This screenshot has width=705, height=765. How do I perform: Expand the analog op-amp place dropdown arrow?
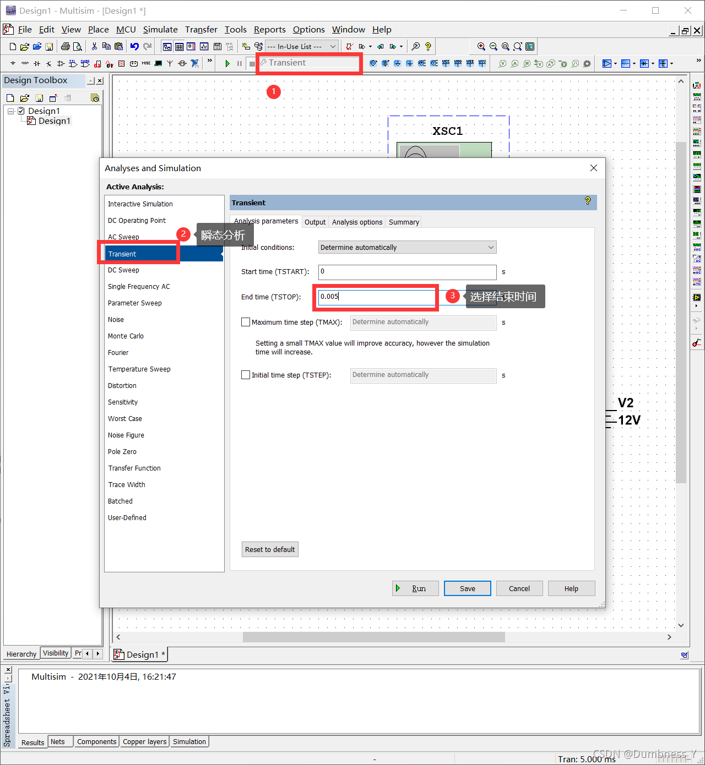615,64
